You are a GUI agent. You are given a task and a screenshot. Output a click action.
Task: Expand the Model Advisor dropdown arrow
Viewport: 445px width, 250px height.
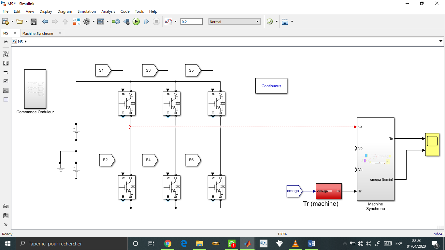click(x=277, y=22)
